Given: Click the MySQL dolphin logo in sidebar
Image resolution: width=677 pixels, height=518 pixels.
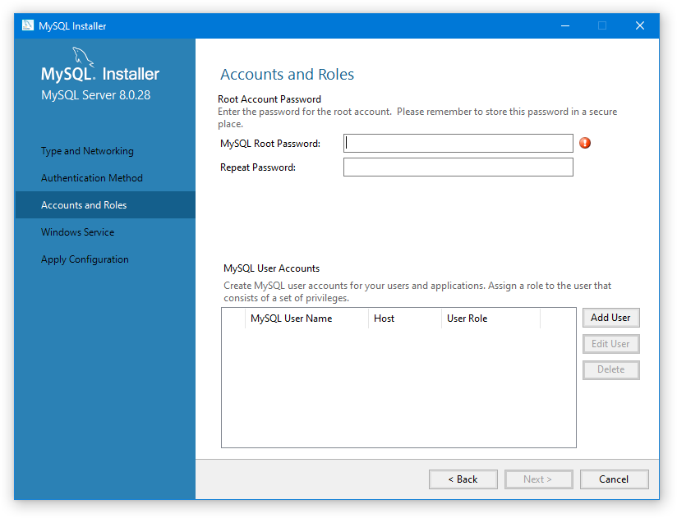Looking at the screenshot, I should [84, 57].
